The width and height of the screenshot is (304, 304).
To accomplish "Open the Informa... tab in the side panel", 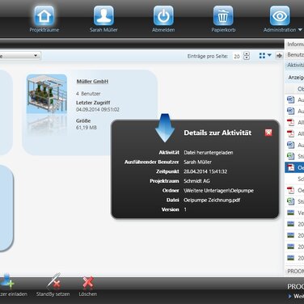I will click(294, 44).
